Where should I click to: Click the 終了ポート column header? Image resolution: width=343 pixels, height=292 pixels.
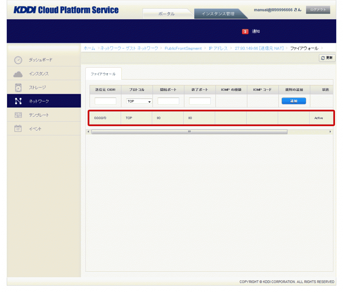click(x=200, y=90)
